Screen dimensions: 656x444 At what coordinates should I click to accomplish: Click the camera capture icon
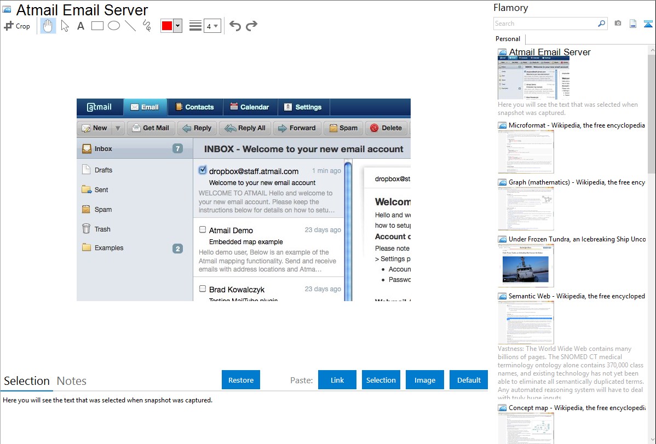point(618,24)
